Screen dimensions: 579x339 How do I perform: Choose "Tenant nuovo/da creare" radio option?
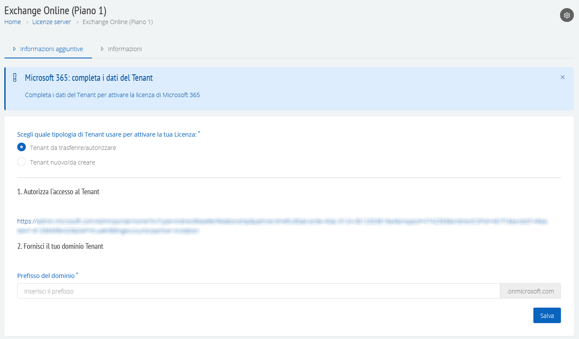[x=22, y=162]
